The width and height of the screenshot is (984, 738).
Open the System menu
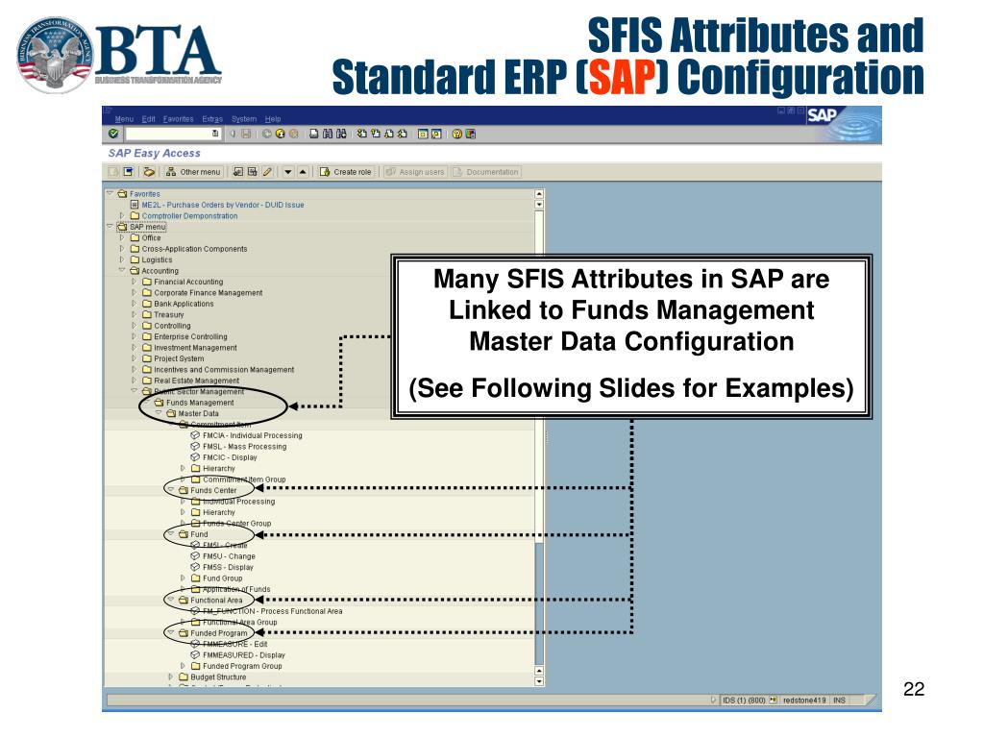click(244, 119)
